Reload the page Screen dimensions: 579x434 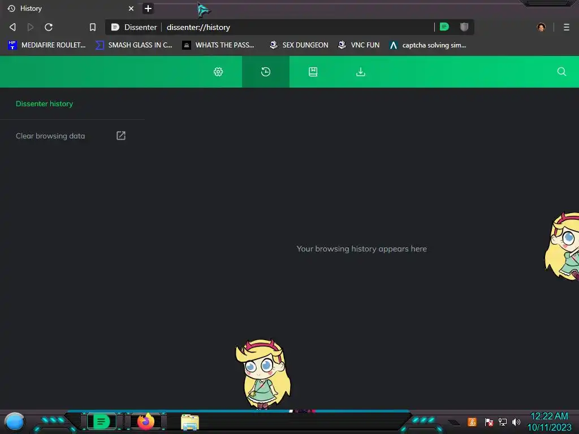[x=49, y=27]
